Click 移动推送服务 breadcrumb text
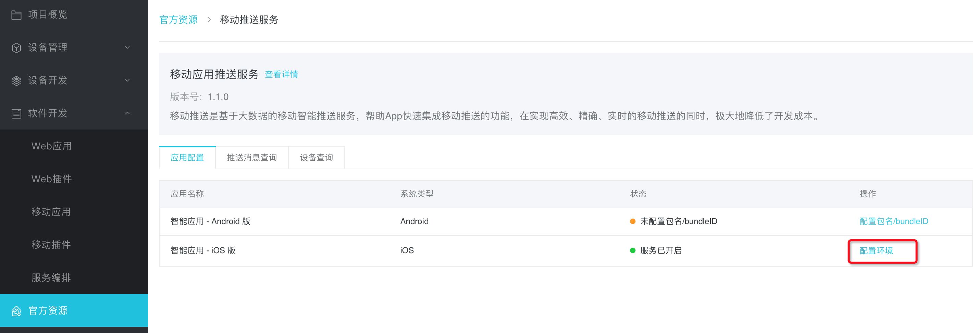Screen dimensions: 975x333 point(249,20)
